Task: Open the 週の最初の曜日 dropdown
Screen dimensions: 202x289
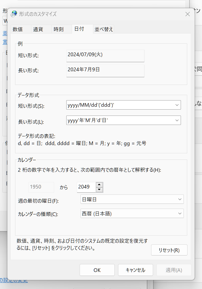Action: pyautogui.click(x=132, y=199)
